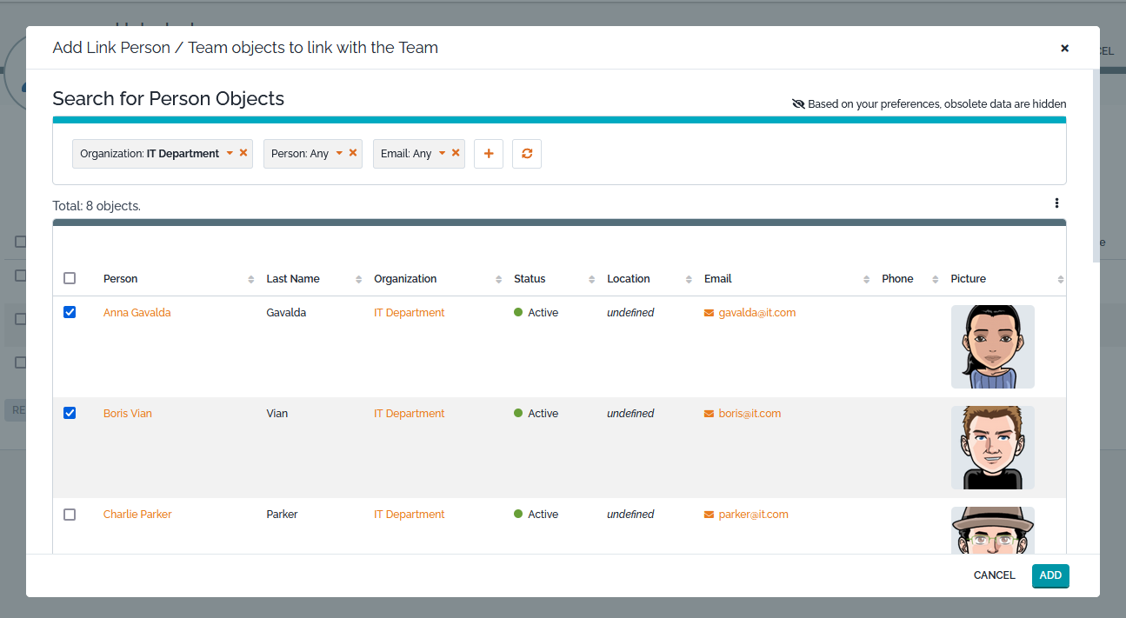Click the CANCEL button
This screenshot has height=618, width=1126.
click(994, 575)
